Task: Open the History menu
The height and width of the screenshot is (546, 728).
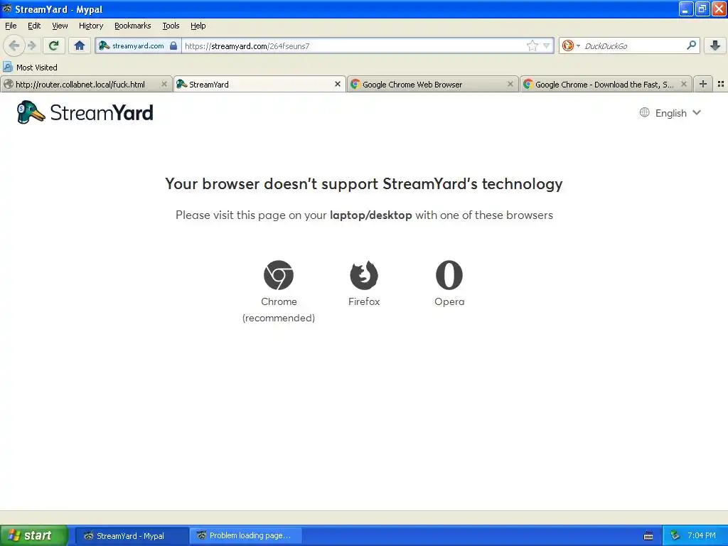Action: pyautogui.click(x=90, y=26)
